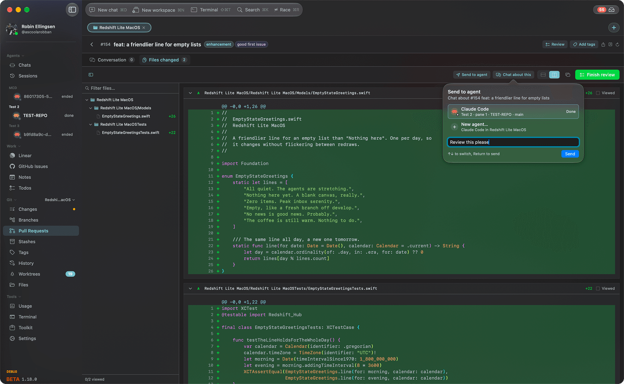Screen dimensions: 624x384
Task: Open Stashes in Git section
Action: 41,242
